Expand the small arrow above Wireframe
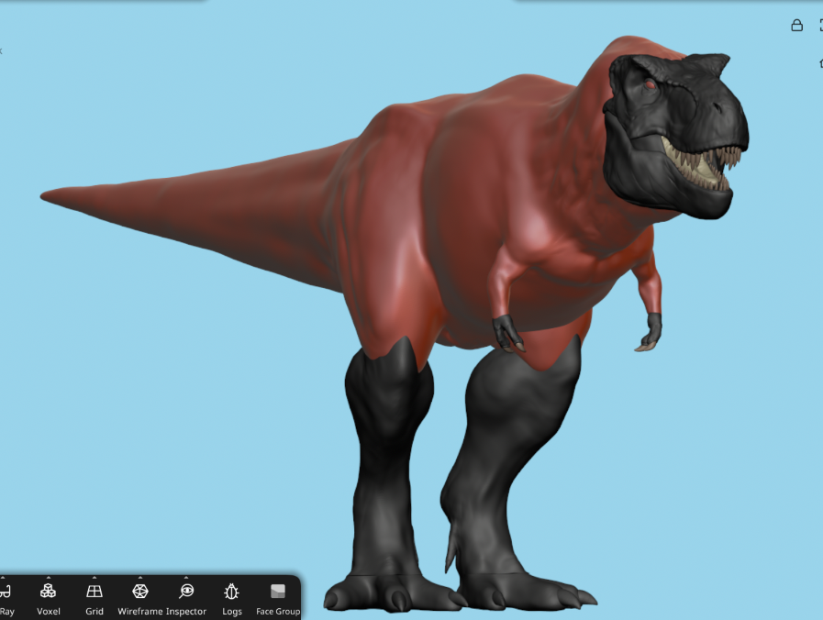The width and height of the screenshot is (823, 620). point(140,578)
